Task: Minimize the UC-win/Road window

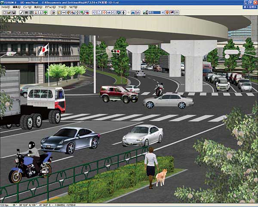Action: point(246,2)
